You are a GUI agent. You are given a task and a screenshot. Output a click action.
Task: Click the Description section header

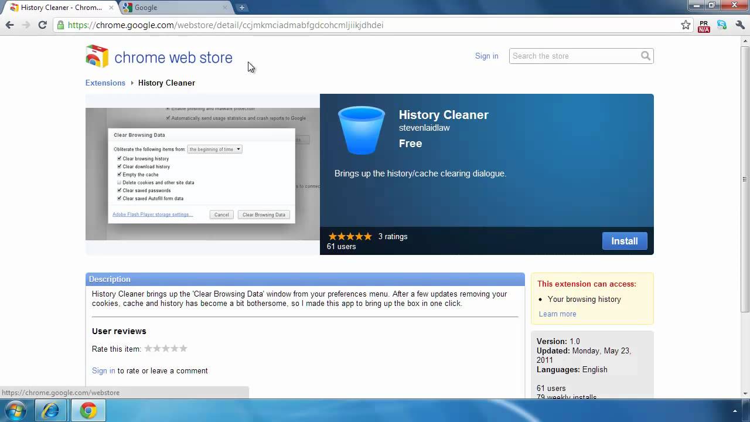305,279
